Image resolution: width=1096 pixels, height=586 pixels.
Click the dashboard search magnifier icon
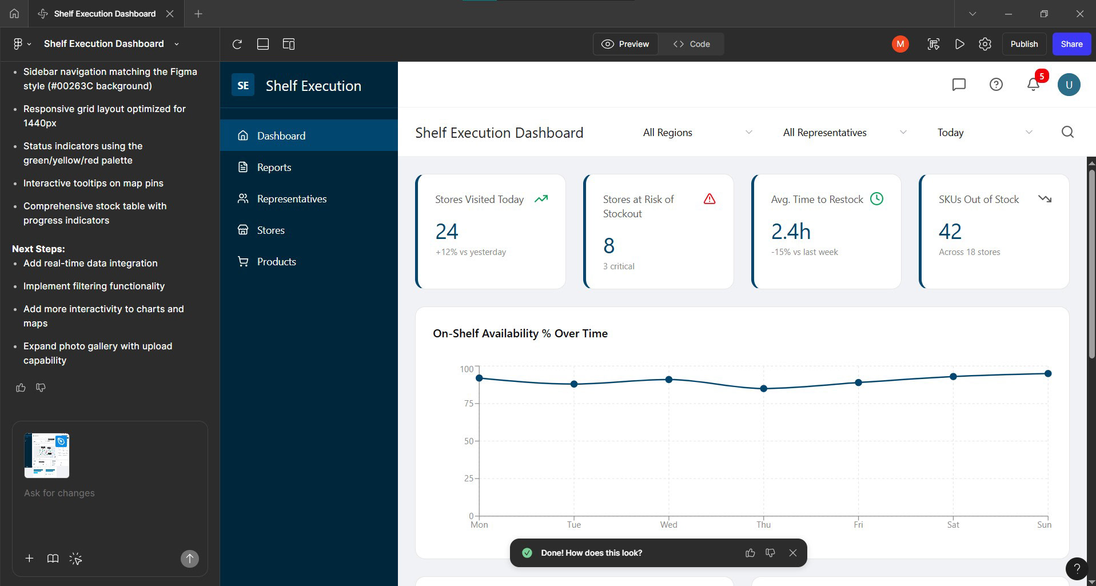[x=1067, y=132]
